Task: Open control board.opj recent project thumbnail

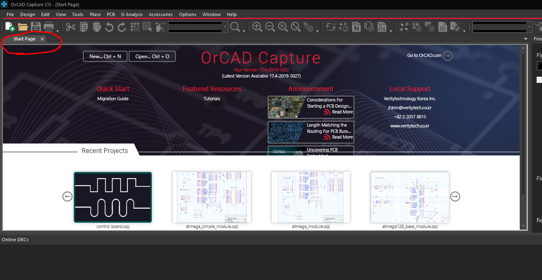Action: (113, 197)
